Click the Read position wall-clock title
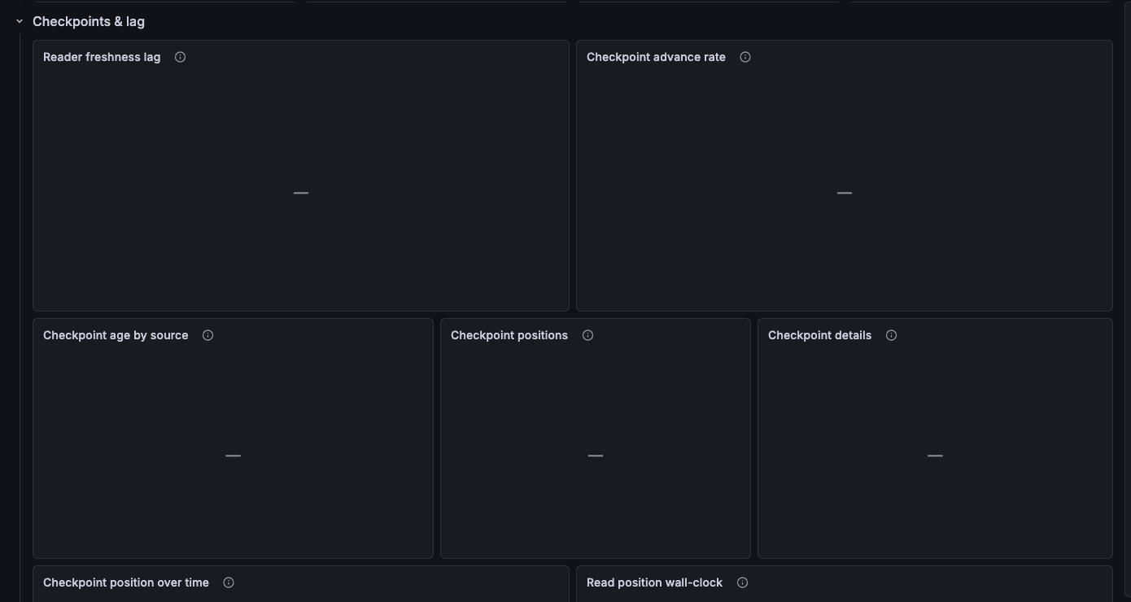The width and height of the screenshot is (1131, 602). tap(654, 582)
